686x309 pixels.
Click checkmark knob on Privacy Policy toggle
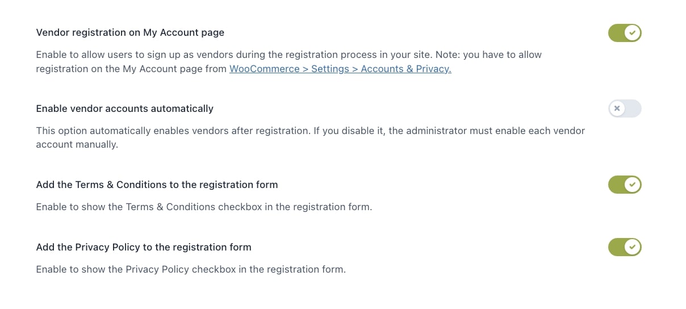633,247
